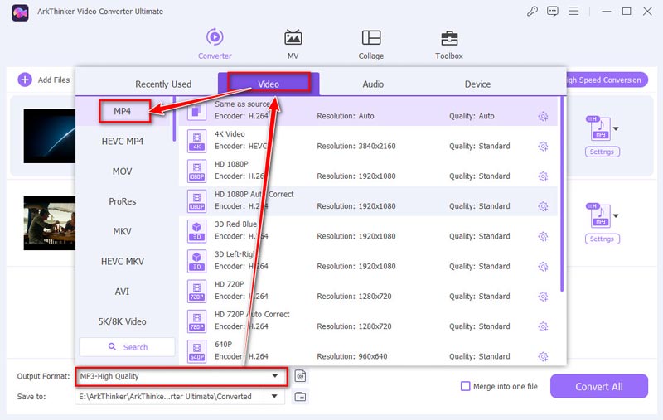Open the Converter module icon
Viewport: 663px width, 420px height.
(215, 39)
